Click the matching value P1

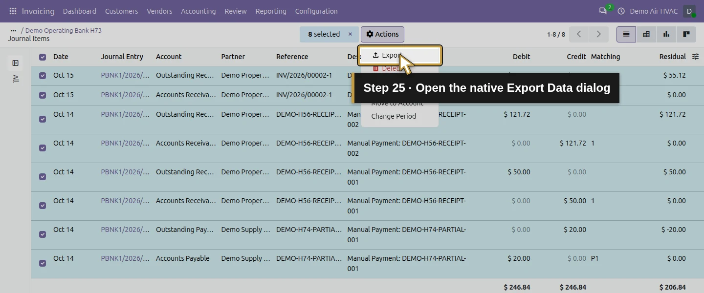[594, 258]
